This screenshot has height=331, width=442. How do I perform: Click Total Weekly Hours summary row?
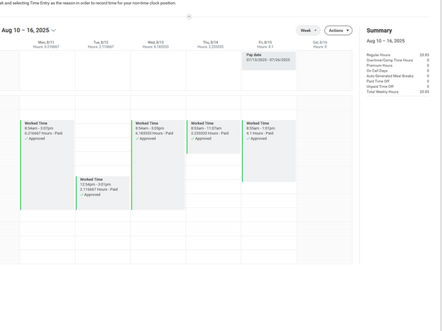pyautogui.click(x=398, y=92)
